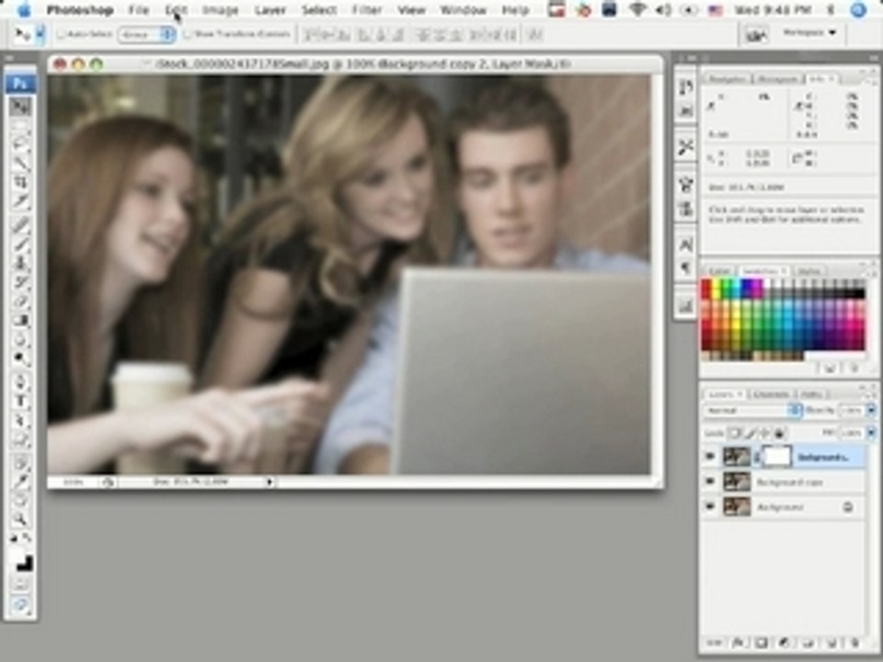The height and width of the screenshot is (662, 883).
Task: Open the Layer menu
Action: coord(269,9)
